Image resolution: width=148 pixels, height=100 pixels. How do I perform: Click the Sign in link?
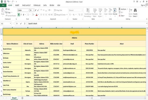tap(143, 5)
